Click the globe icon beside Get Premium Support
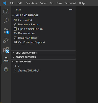98x103 pixels. (15, 42)
